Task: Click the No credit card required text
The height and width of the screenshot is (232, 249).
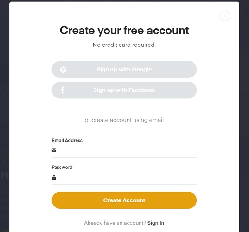Action: click(x=124, y=45)
